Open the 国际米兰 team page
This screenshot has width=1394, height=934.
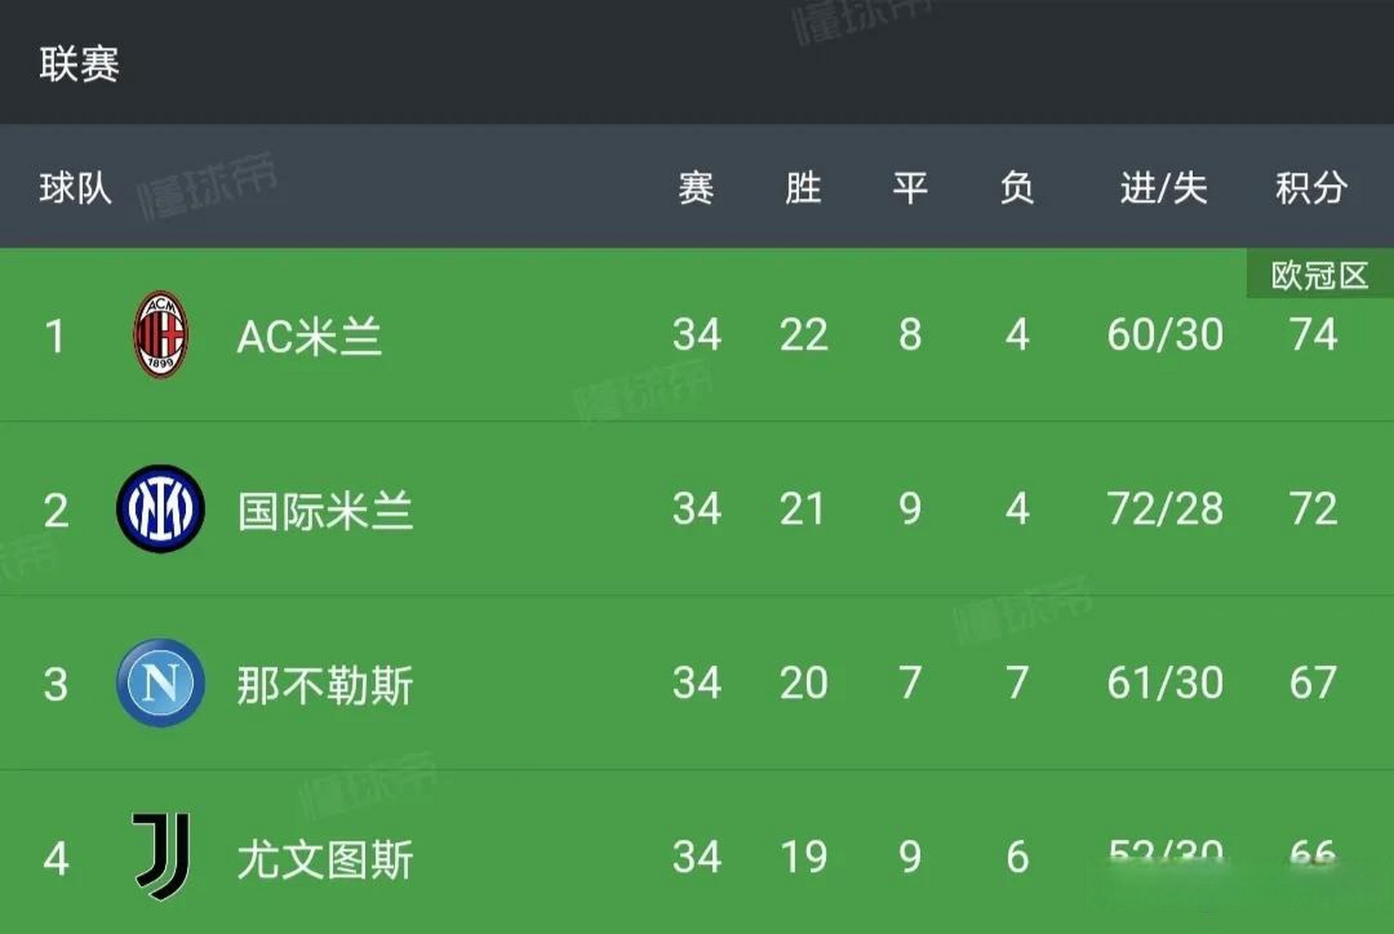(325, 511)
